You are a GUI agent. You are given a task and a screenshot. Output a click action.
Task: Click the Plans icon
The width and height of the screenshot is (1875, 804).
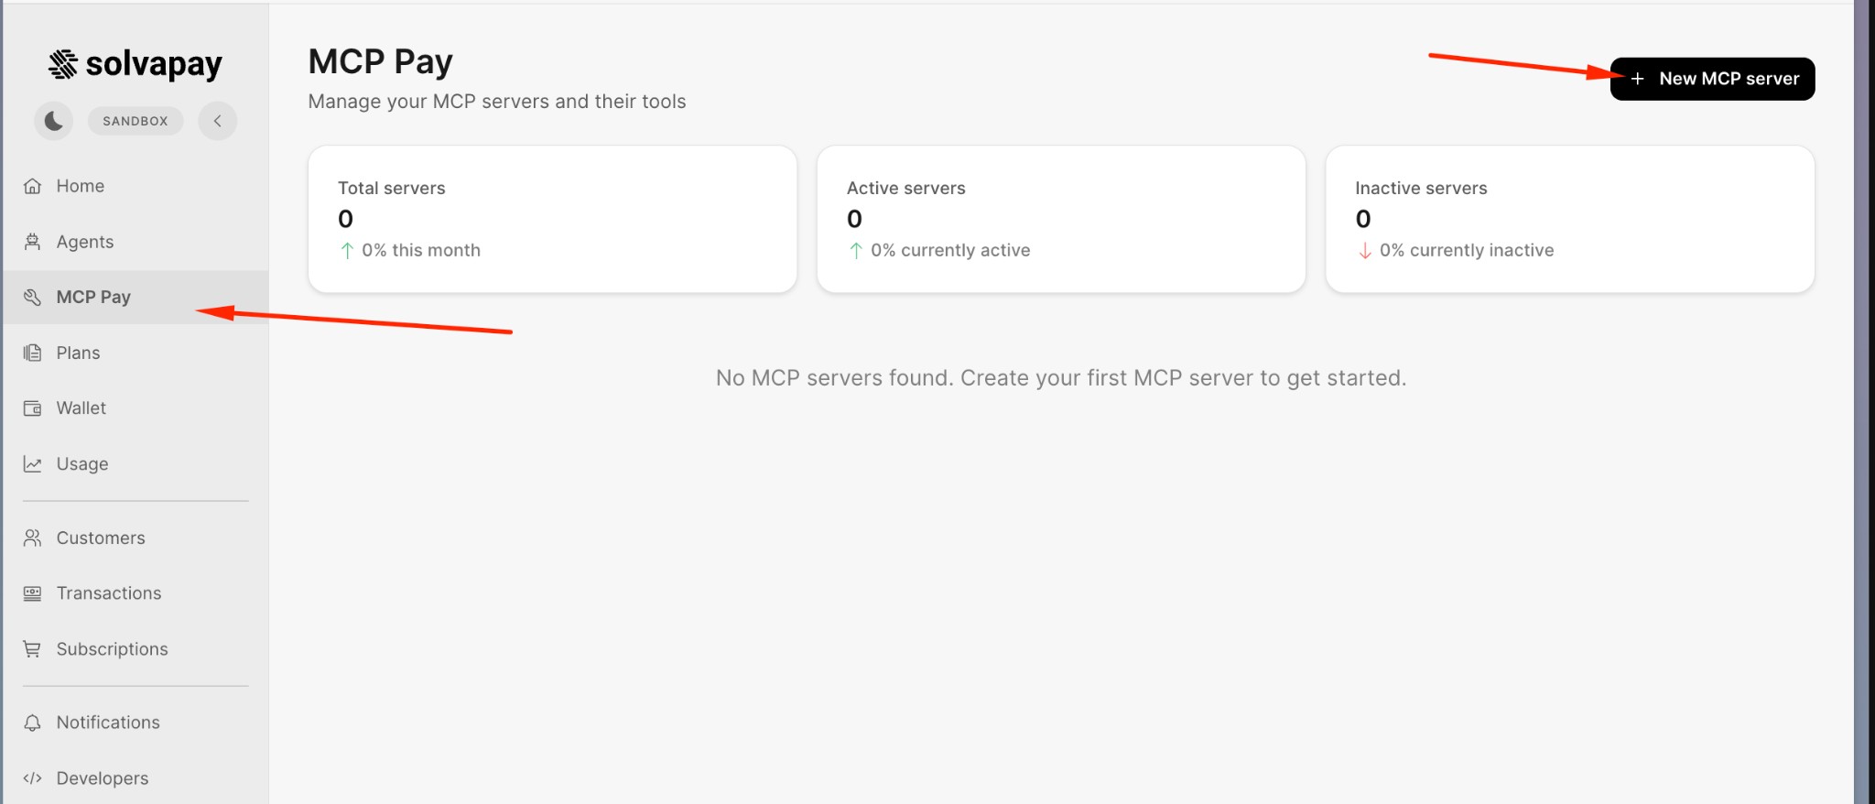[x=32, y=353]
